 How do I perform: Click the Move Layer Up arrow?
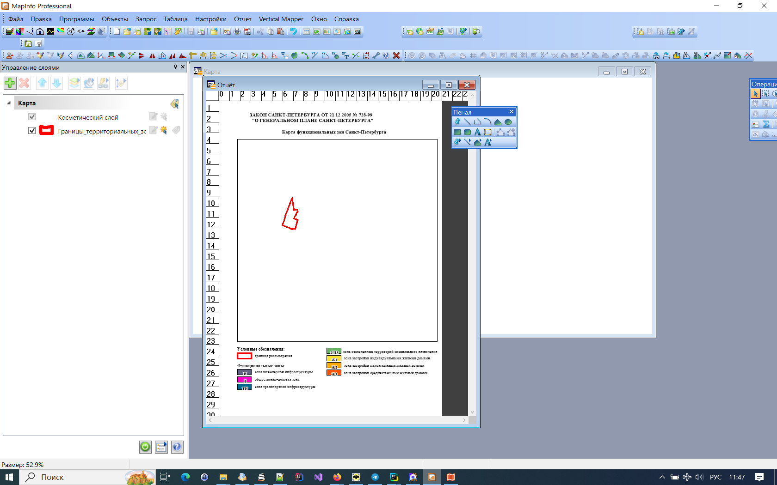click(x=42, y=83)
